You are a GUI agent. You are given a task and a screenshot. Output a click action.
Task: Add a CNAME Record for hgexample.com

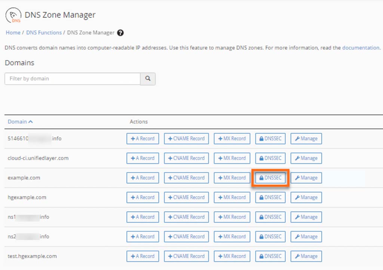tap(186, 197)
